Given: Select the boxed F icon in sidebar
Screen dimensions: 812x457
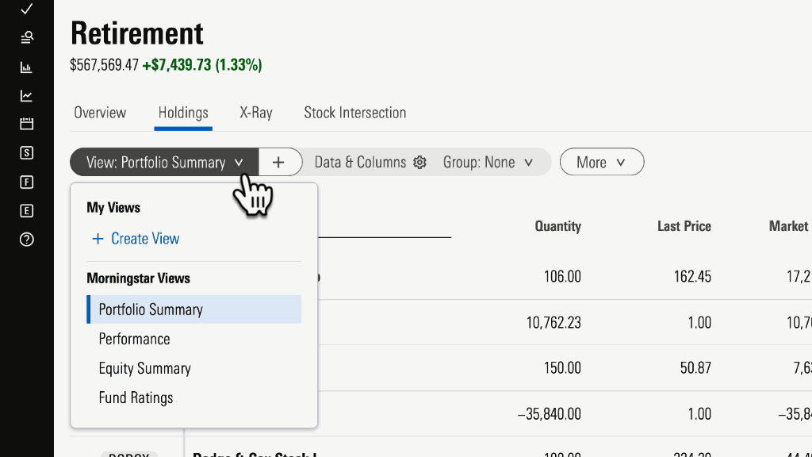Looking at the screenshot, I should click(27, 182).
